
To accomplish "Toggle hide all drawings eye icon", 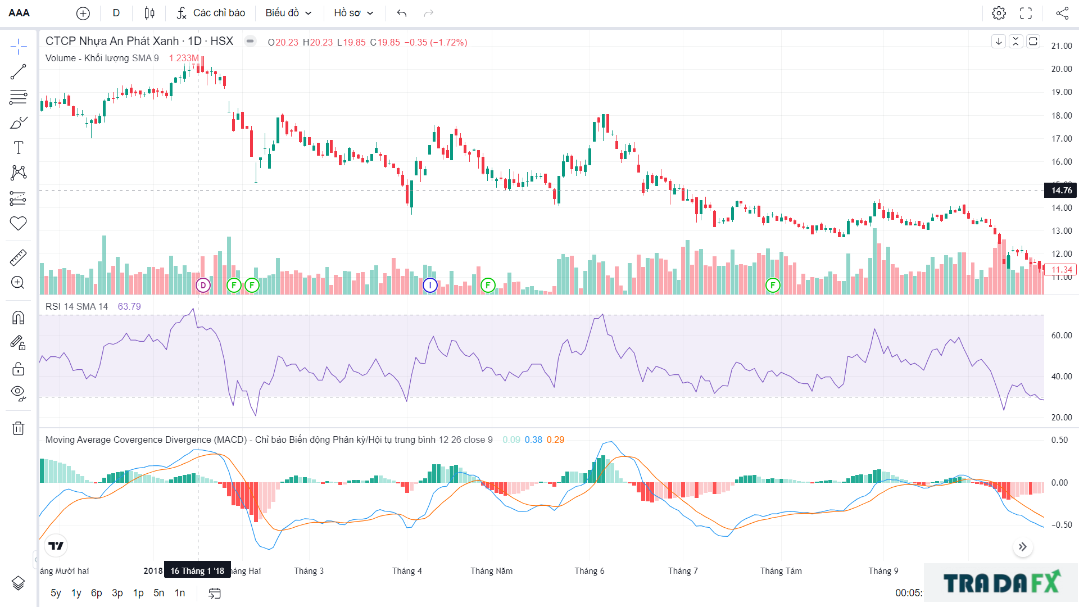I will [19, 393].
